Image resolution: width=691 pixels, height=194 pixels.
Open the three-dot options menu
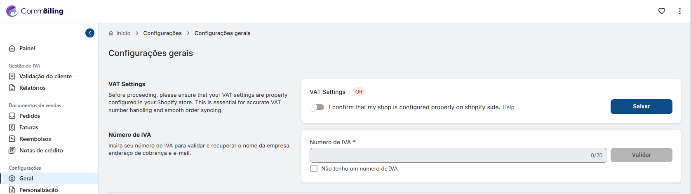[x=680, y=11]
